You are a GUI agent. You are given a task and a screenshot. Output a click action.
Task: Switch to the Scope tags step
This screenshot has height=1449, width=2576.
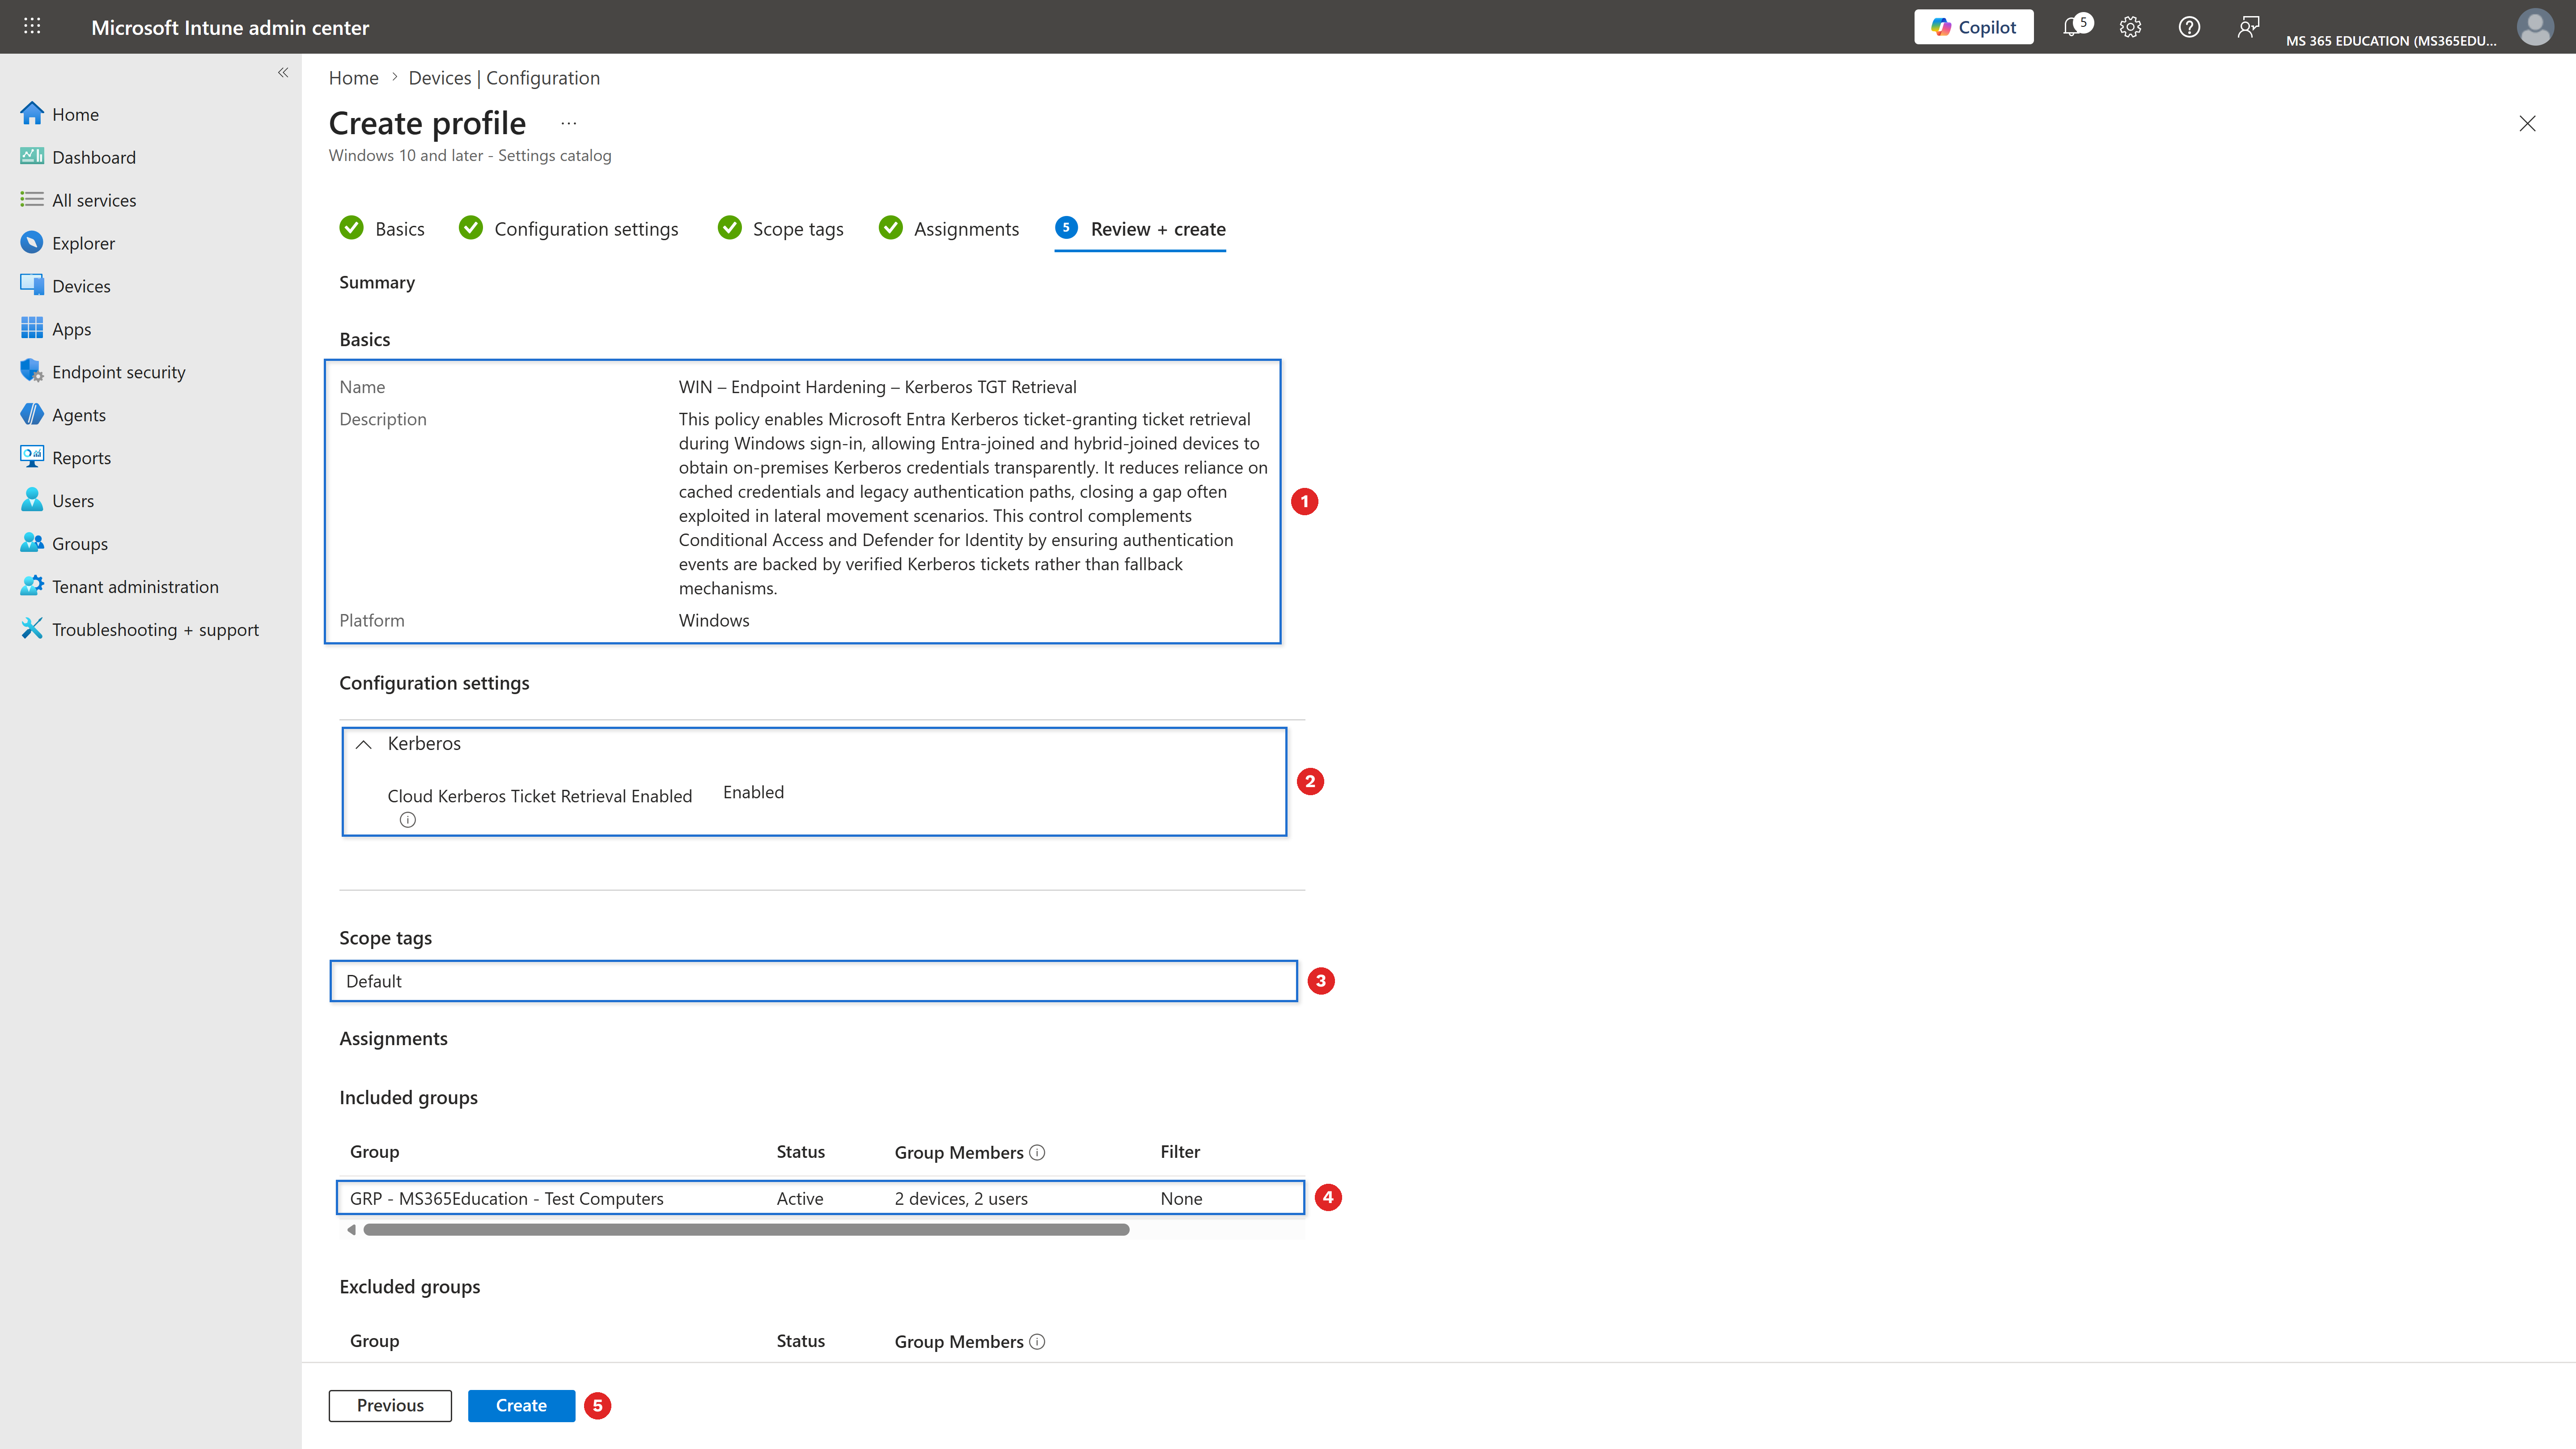tap(780, 229)
